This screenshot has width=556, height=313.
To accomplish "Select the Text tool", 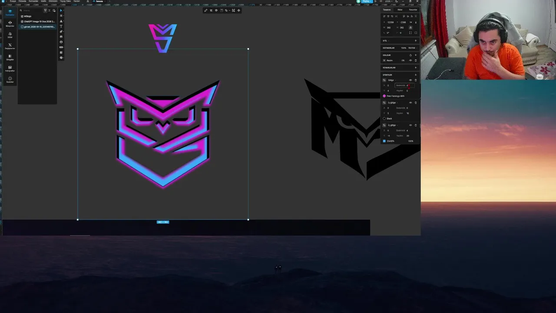I will click(x=61, y=26).
